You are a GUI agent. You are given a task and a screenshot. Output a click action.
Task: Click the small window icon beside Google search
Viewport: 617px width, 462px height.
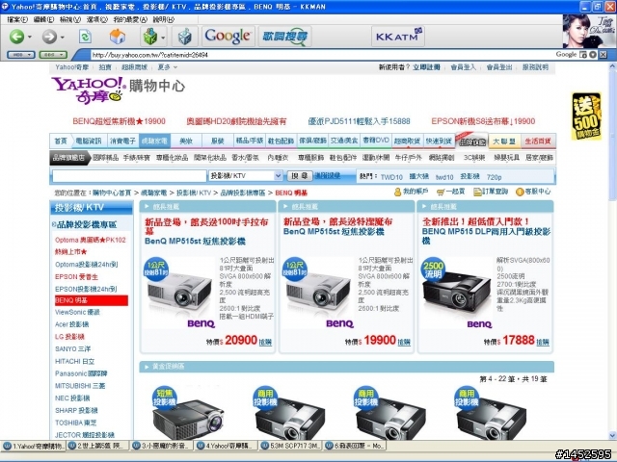583,55
